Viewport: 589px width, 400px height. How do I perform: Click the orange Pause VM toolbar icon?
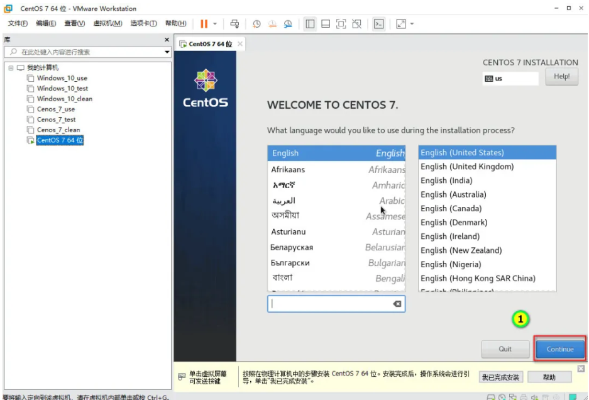(204, 24)
